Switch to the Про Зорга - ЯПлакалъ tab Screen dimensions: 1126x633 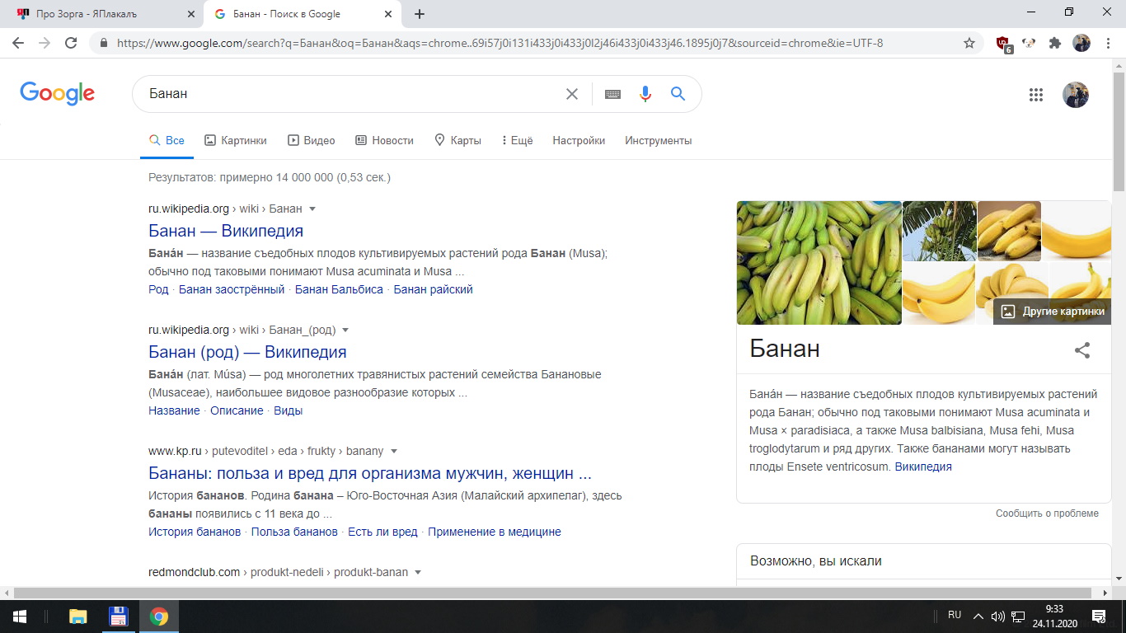101,14
